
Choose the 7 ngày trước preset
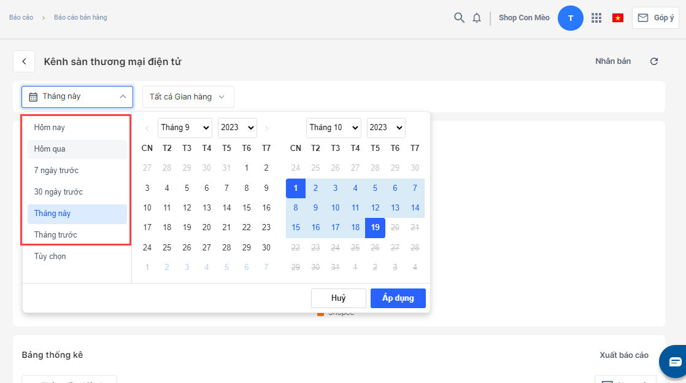[77, 171]
